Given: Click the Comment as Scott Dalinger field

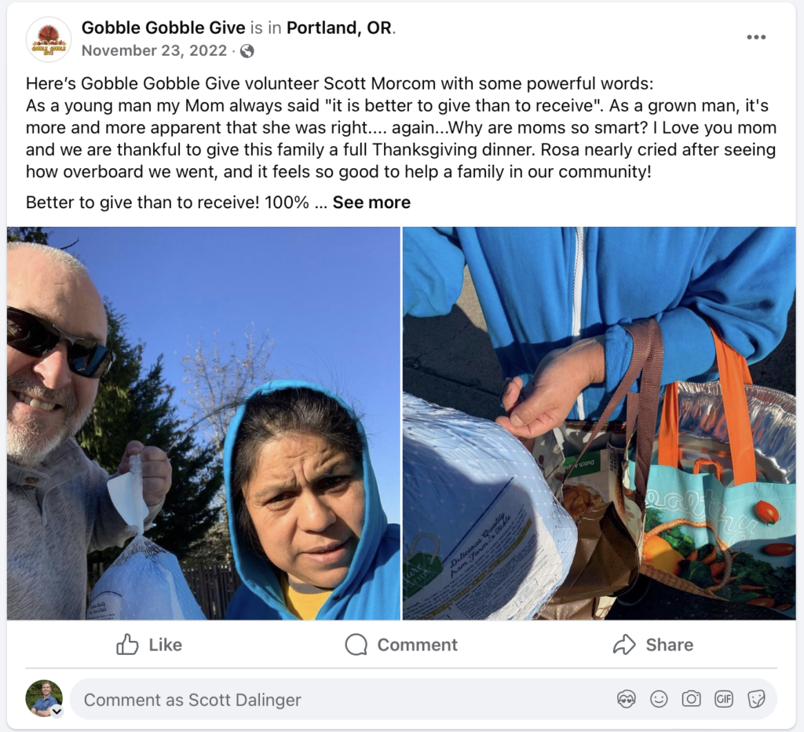Looking at the screenshot, I should click(423, 699).
